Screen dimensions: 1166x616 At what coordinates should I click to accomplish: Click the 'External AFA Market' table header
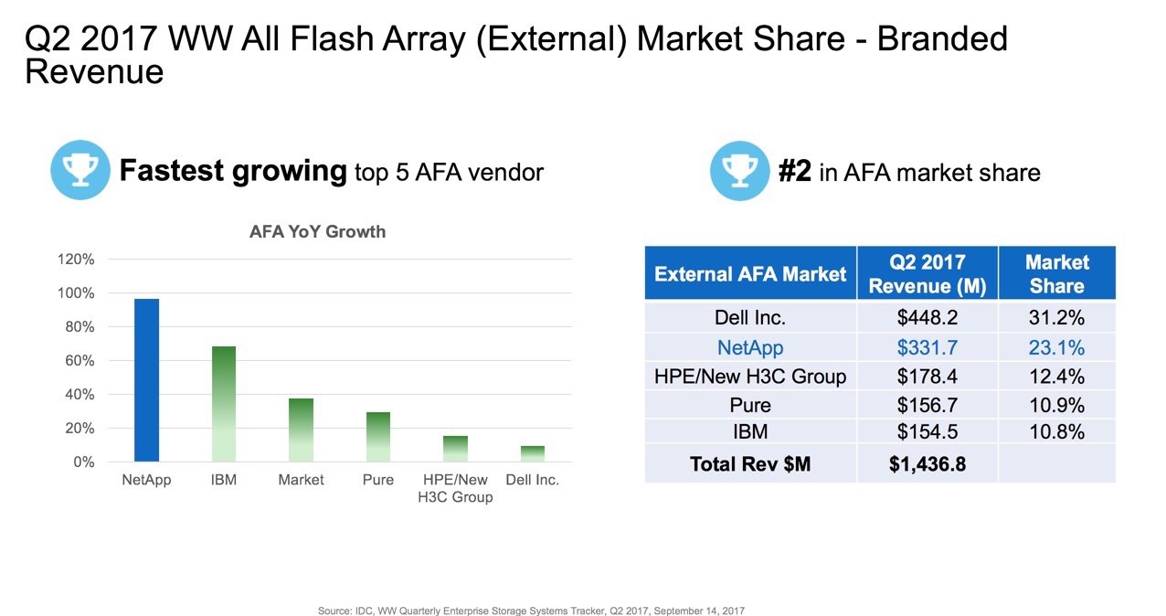pyautogui.click(x=750, y=273)
